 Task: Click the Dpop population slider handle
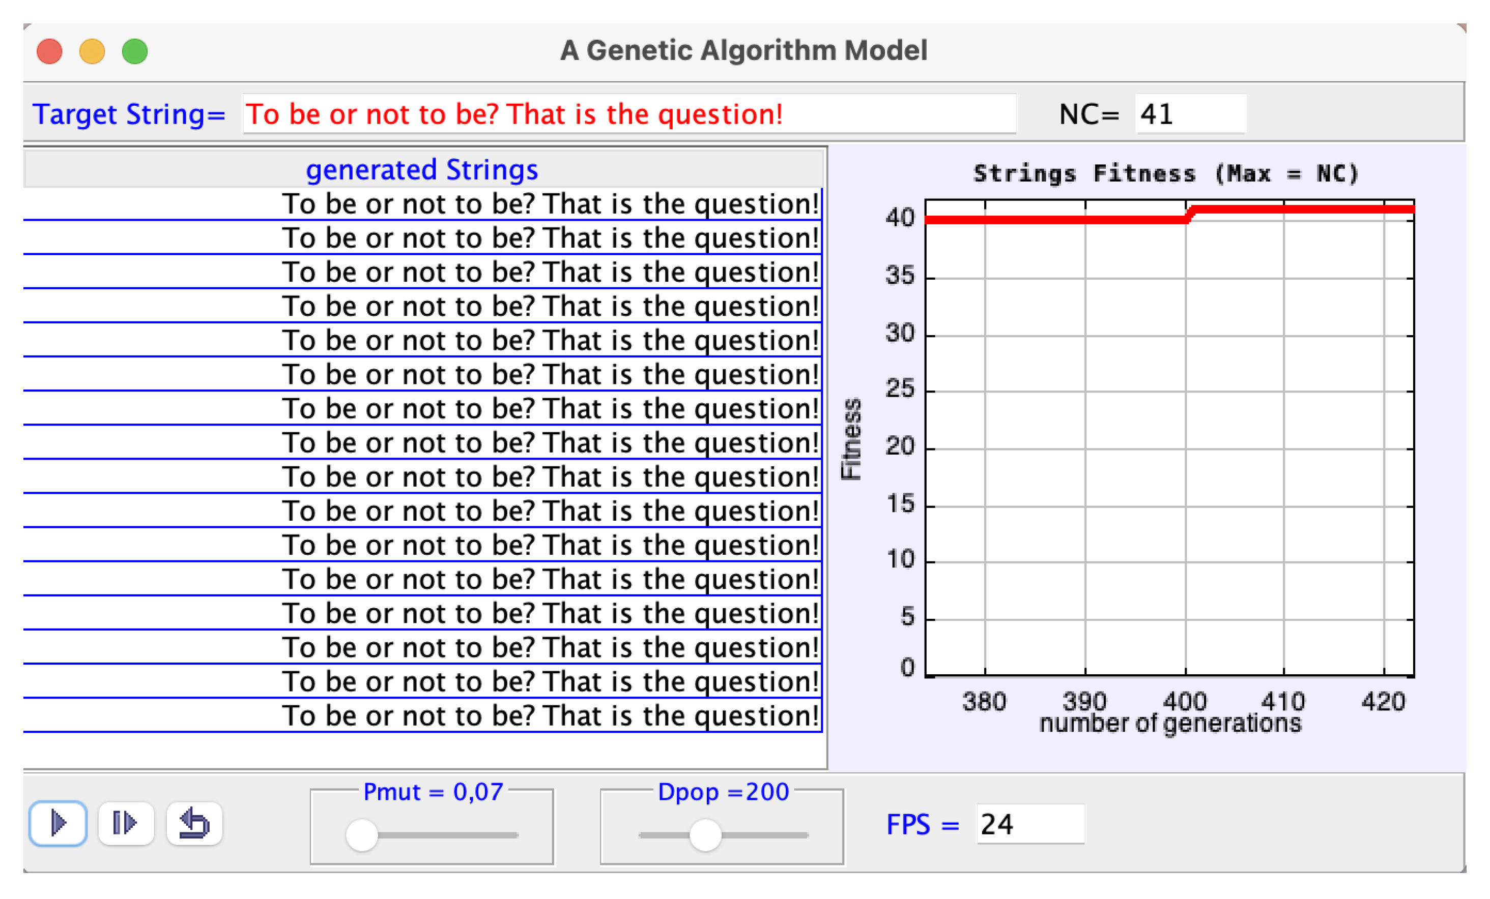pyautogui.click(x=705, y=835)
